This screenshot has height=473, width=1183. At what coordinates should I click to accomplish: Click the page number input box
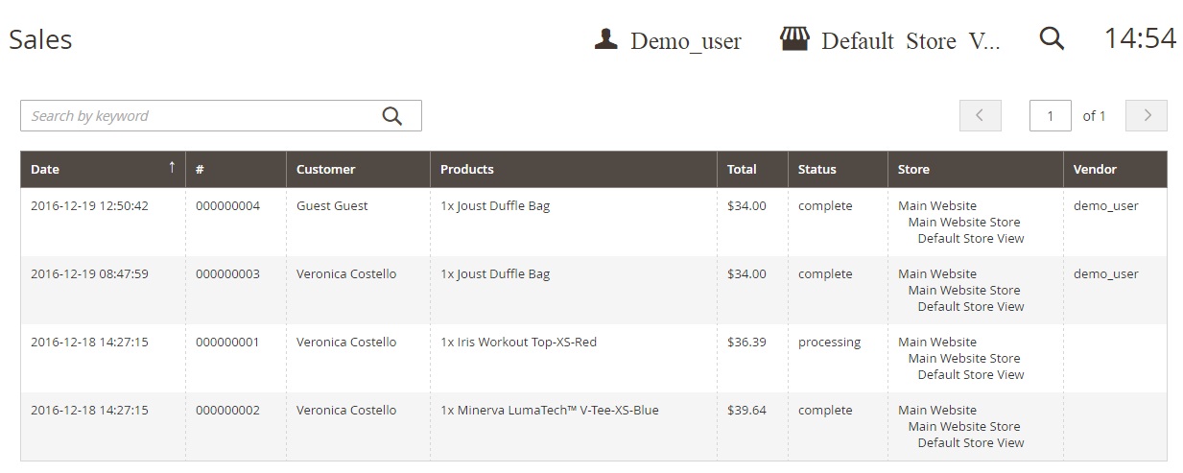coord(1050,116)
